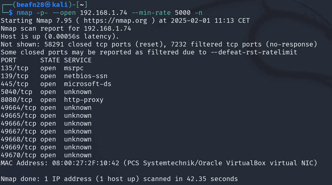Click the microsoft-ds service entry
This screenshot has width=332, height=185.
[88, 84]
